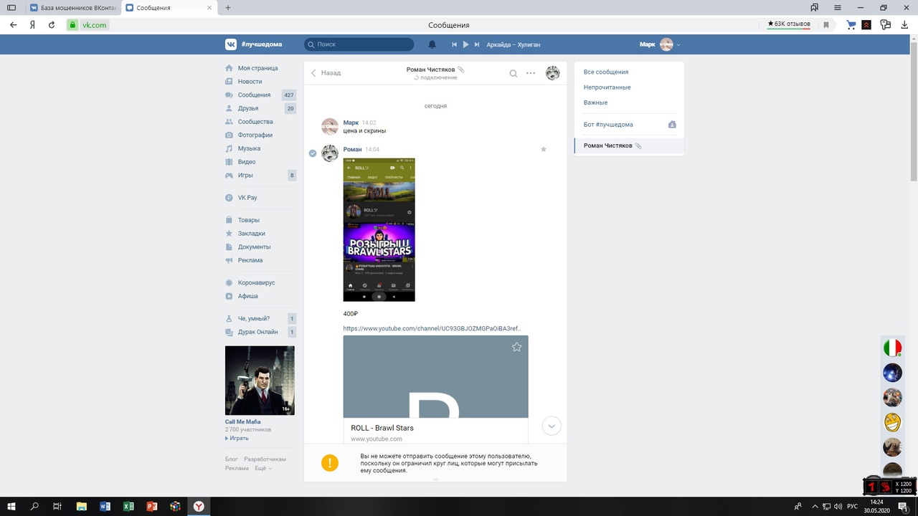Open the YouTube channel link
The width and height of the screenshot is (918, 516).
[431, 328]
